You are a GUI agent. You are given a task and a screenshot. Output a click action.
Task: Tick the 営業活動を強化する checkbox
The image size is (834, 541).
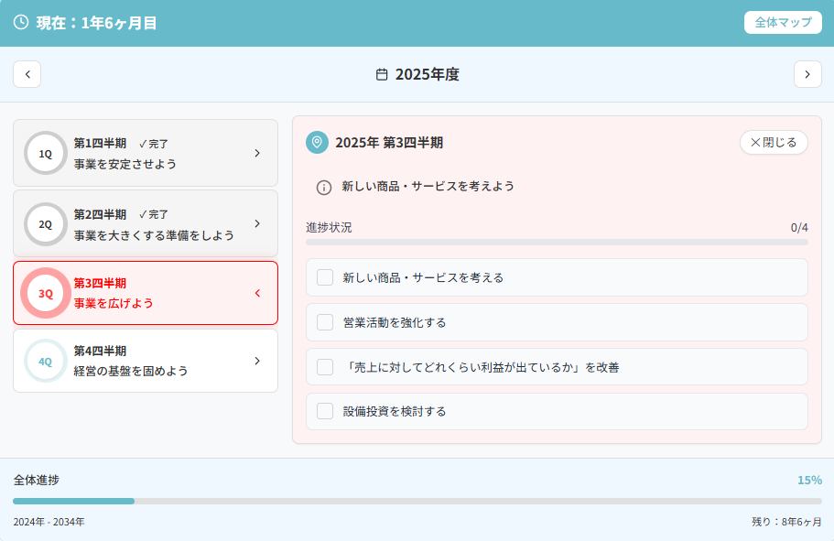[325, 322]
